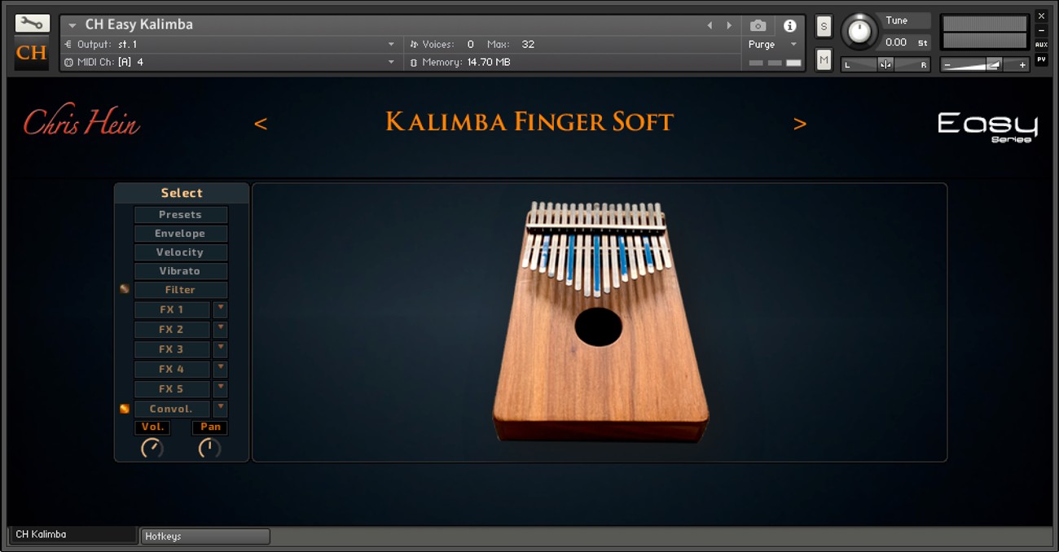Click the Easy Series logo
The width and height of the screenshot is (1059, 552).
click(x=987, y=127)
